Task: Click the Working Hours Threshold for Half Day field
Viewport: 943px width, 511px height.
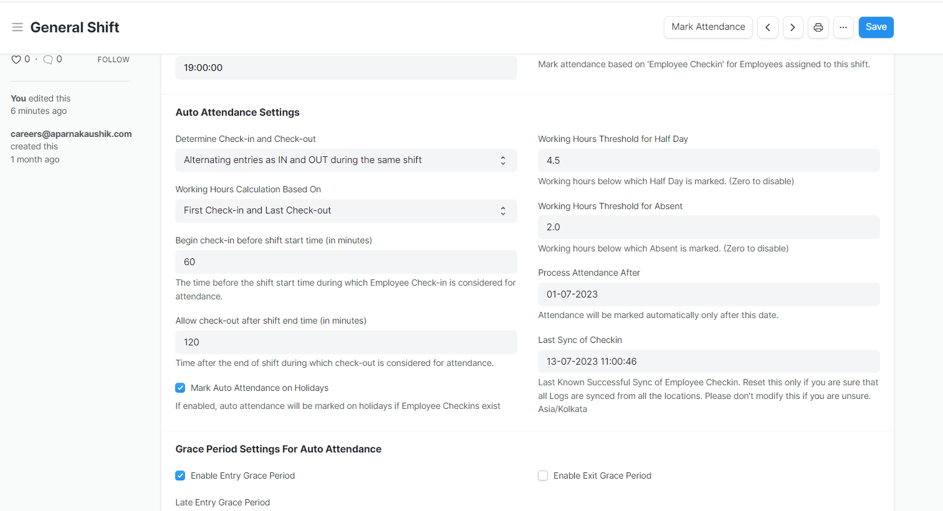Action: click(x=709, y=160)
